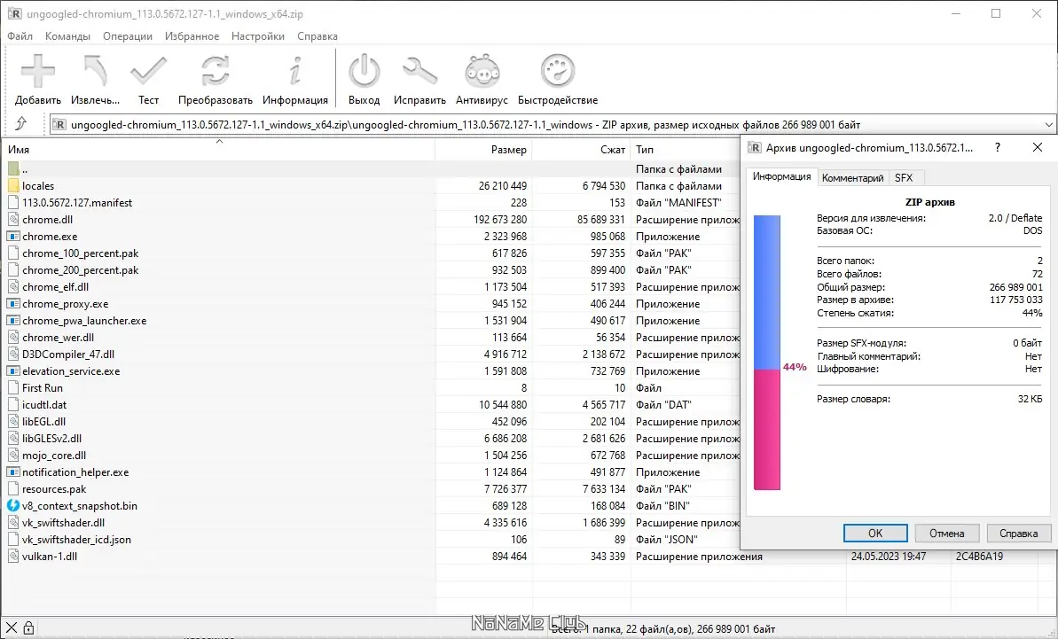Click the lock icon in status bar
1058x639 pixels.
(x=29, y=626)
